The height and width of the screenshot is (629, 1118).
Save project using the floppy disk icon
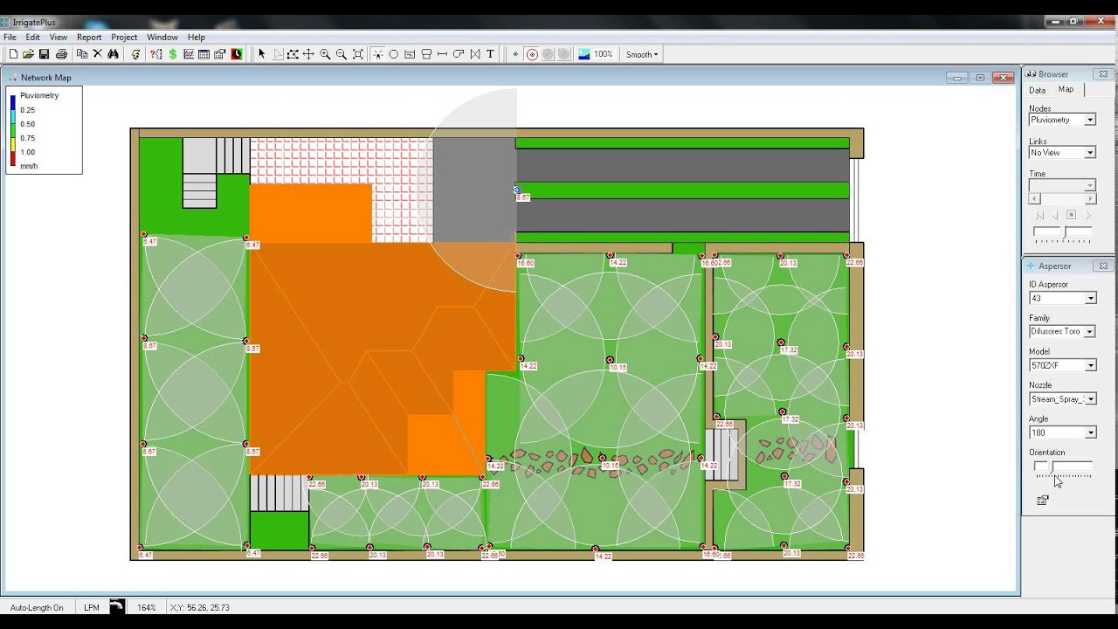45,54
